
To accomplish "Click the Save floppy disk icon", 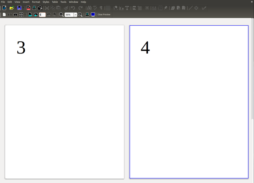I will coord(19,8).
